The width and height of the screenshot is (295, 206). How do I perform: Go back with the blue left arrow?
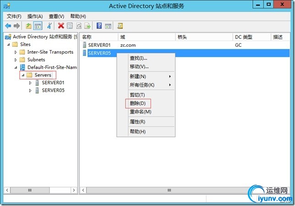[x=8, y=26]
